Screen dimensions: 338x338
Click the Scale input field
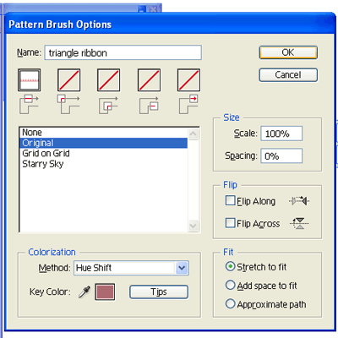pos(281,134)
